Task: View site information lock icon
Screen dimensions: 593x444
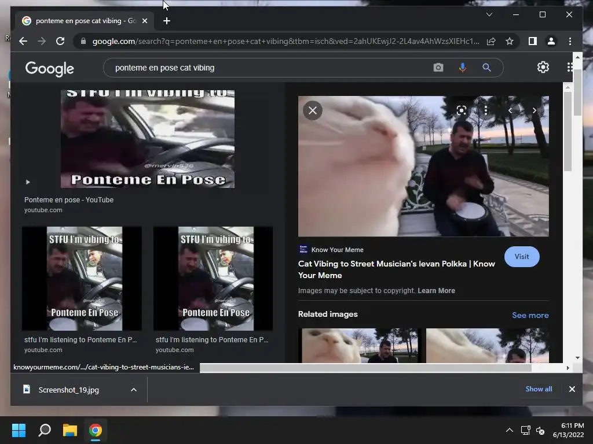Action: tap(83, 41)
